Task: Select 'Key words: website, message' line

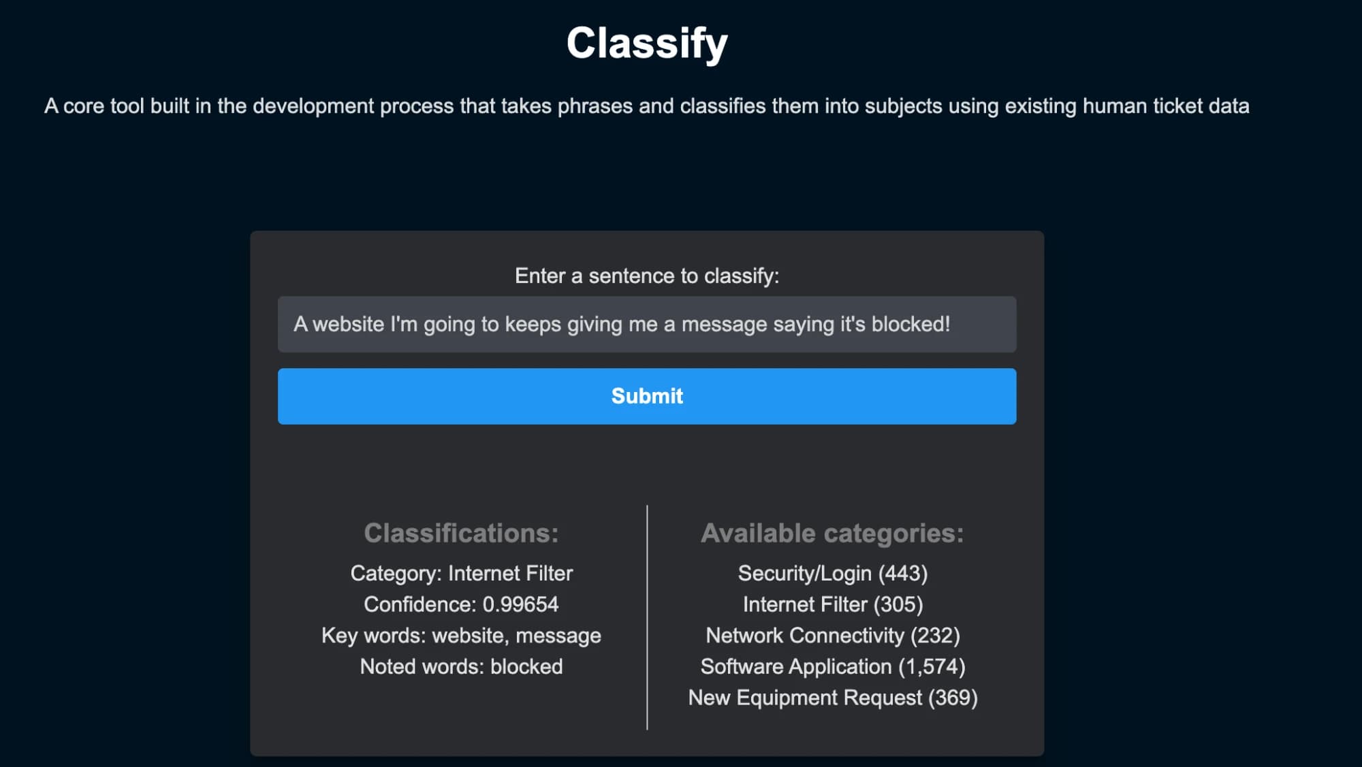Action: click(x=461, y=636)
